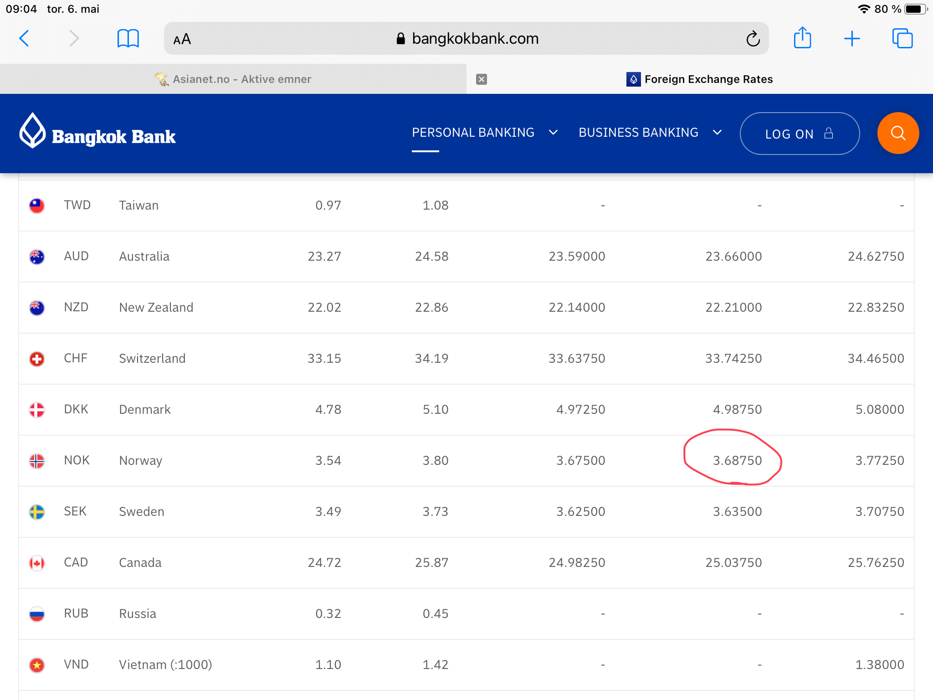The image size is (933, 700).
Task: Click the Bangkok Bank logo
Action: point(97,133)
